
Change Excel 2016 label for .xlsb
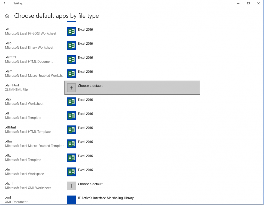click(x=85, y=44)
